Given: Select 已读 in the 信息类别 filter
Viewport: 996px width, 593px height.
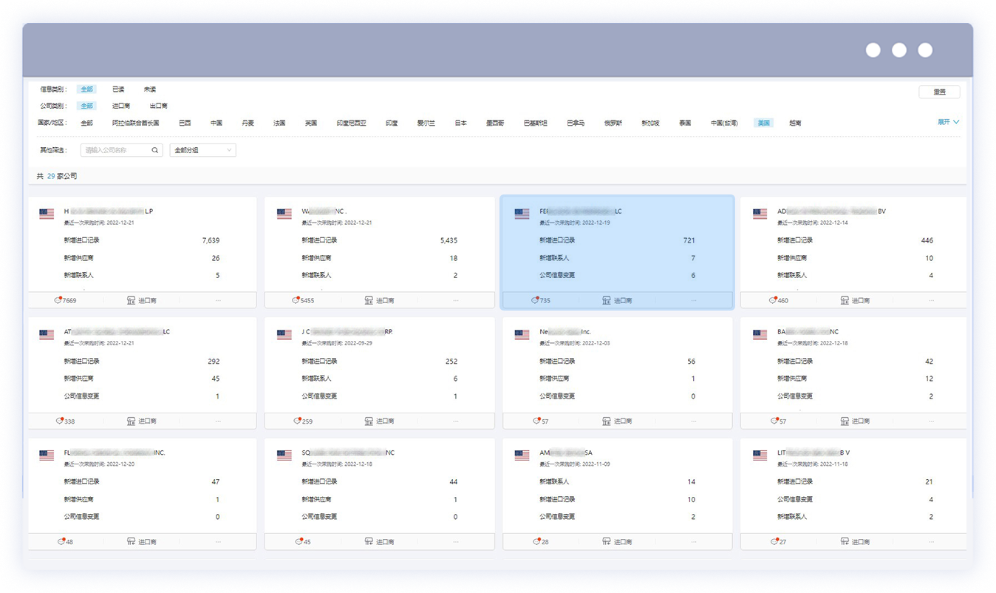Looking at the screenshot, I should tap(118, 89).
